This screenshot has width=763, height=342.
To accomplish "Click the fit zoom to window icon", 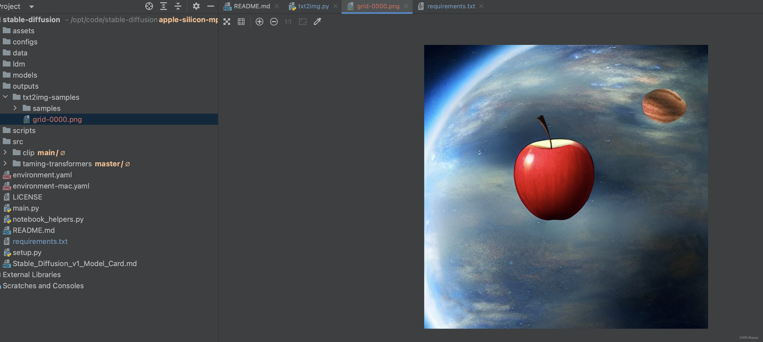I will point(302,22).
